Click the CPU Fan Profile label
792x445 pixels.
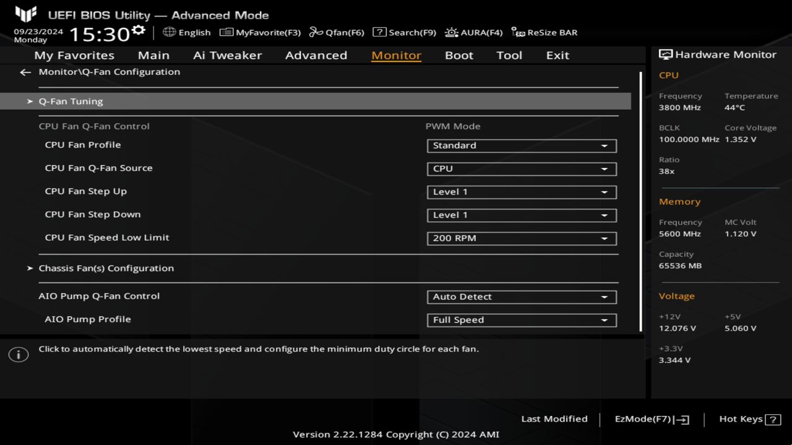tap(83, 145)
